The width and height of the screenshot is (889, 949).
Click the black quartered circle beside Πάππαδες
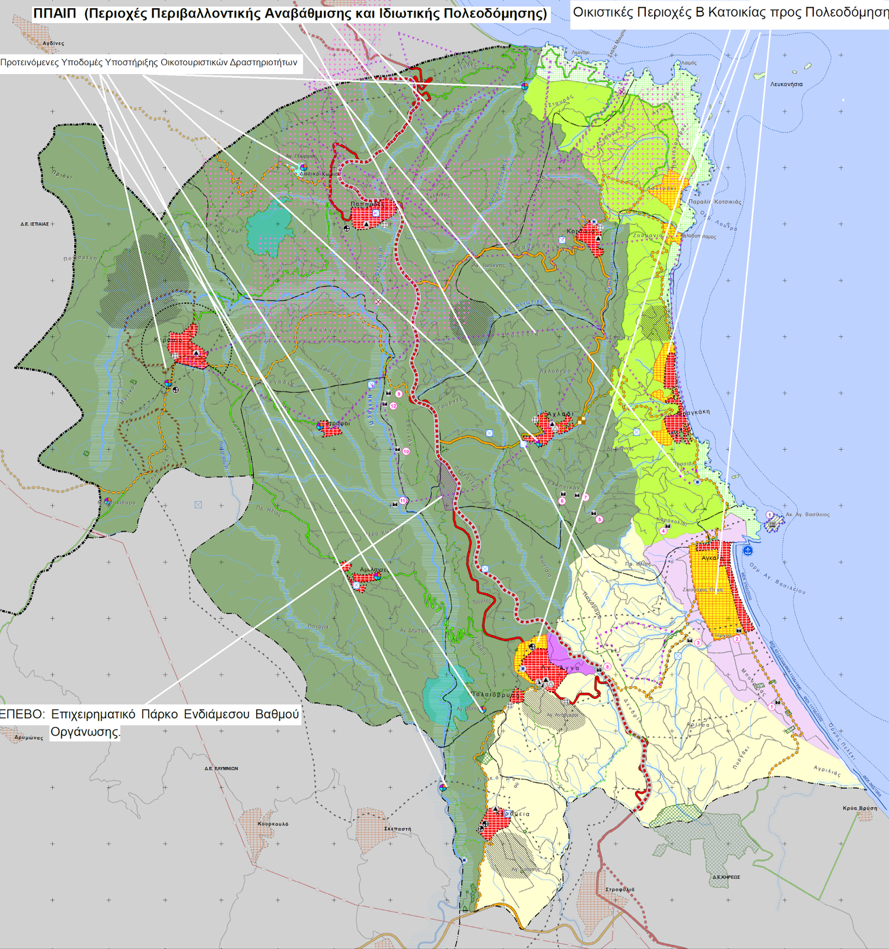(347, 228)
